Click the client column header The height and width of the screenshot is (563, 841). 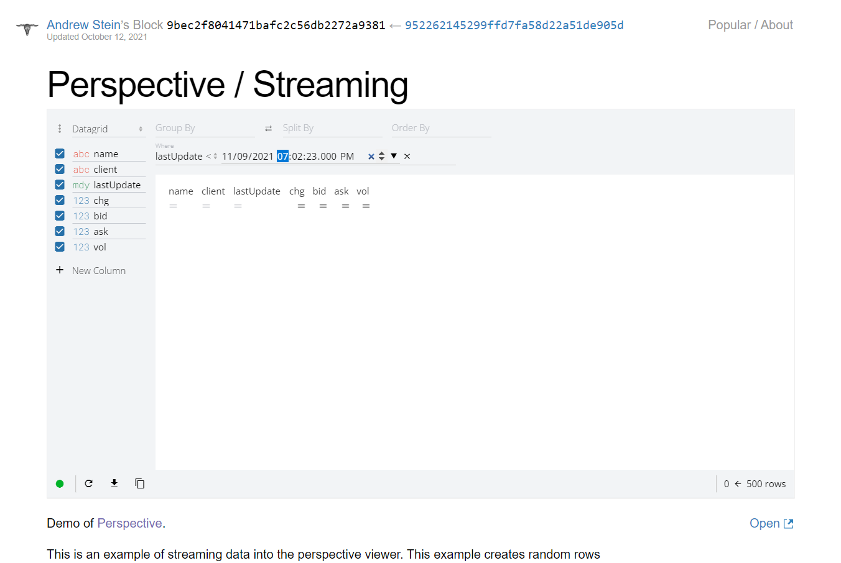click(213, 191)
